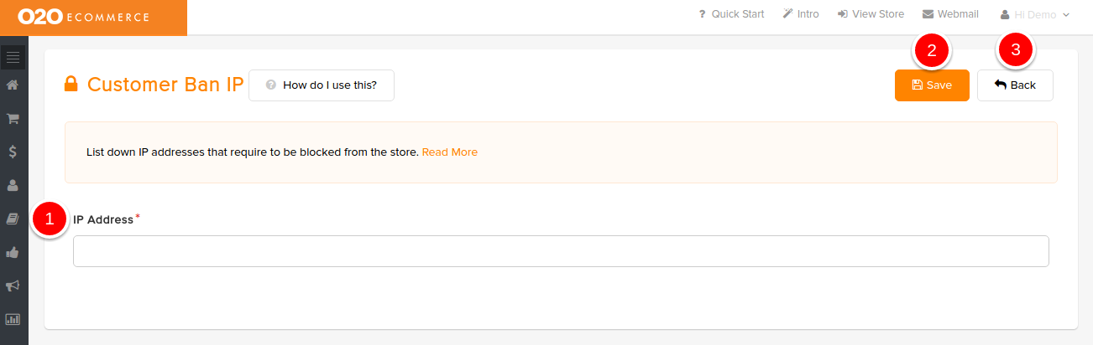
Task: Go to View Store
Action: click(x=871, y=14)
